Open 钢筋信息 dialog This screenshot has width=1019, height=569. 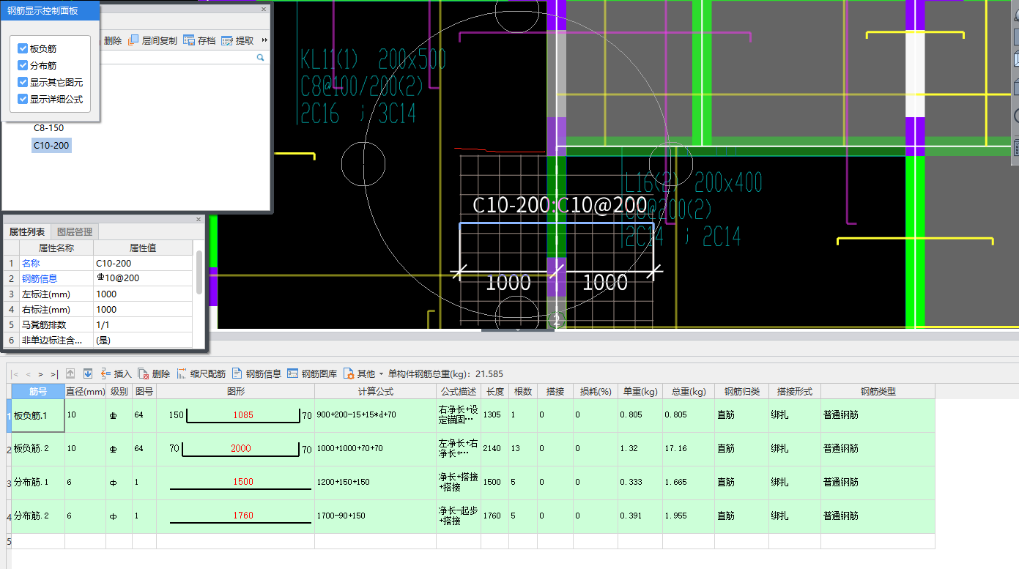tap(256, 373)
